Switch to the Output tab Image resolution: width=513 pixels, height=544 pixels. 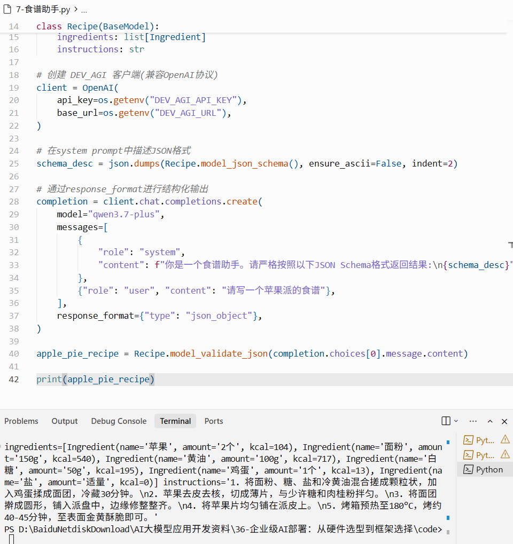pos(65,421)
